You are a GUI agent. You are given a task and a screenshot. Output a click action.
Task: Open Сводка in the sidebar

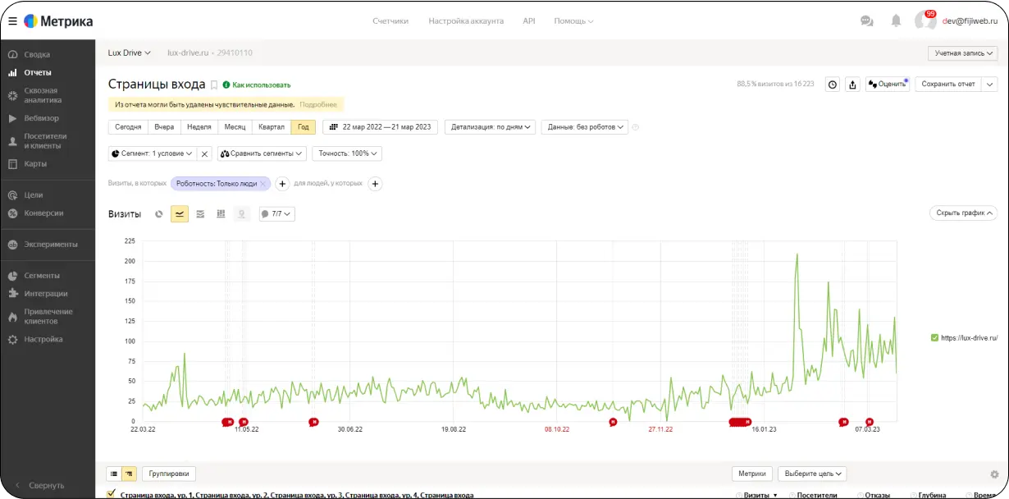pyautogui.click(x=37, y=54)
